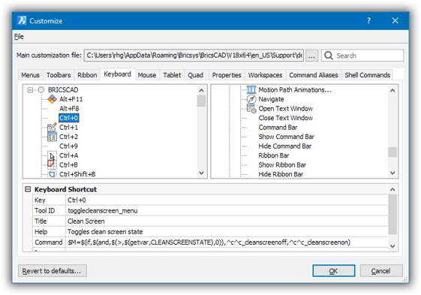Screen dimensions: 421x295
Task: Click the tools list scroll-up arrow
Action: pos(392,90)
